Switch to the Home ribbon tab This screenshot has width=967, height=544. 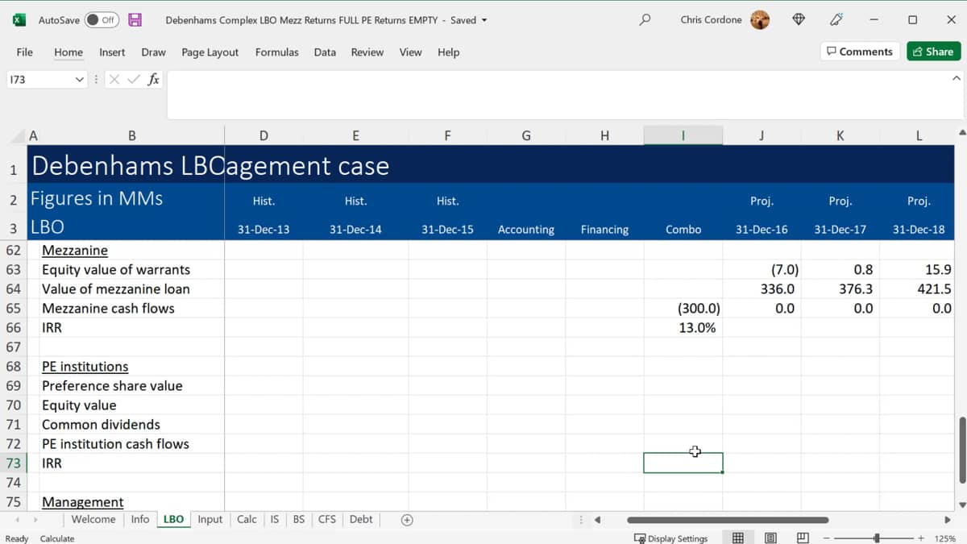click(x=68, y=52)
